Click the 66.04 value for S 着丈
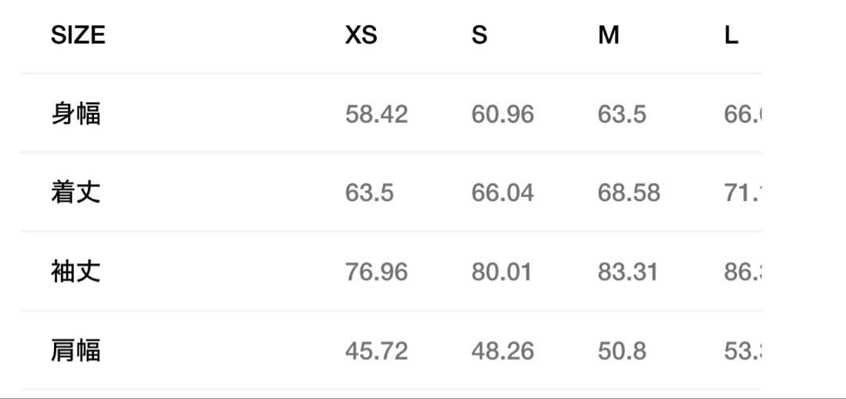 [x=503, y=192]
